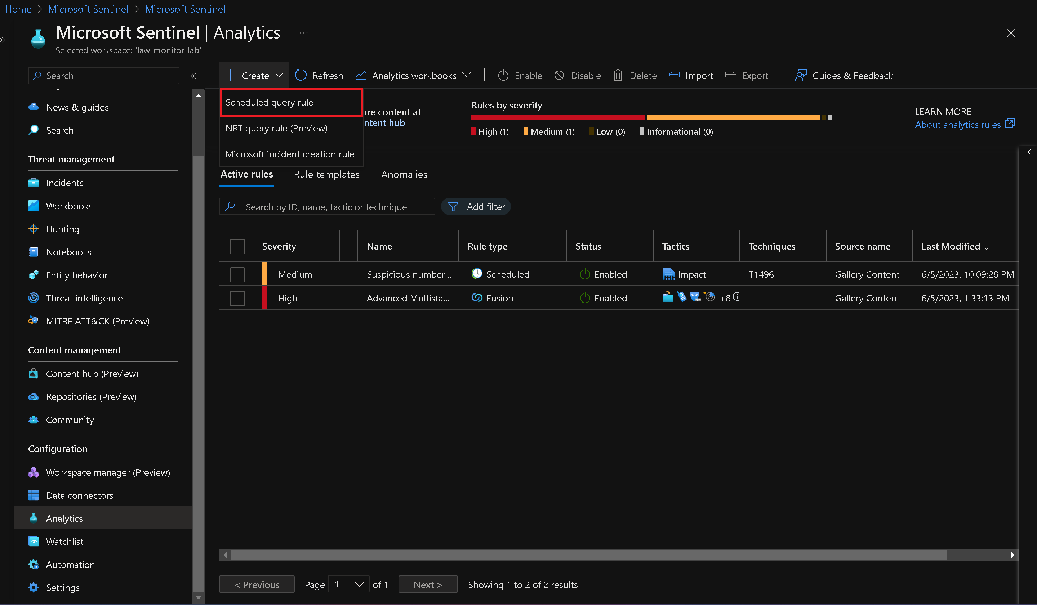Image resolution: width=1037 pixels, height=605 pixels.
Task: Open Notebooks in sidebar
Action: pos(69,252)
